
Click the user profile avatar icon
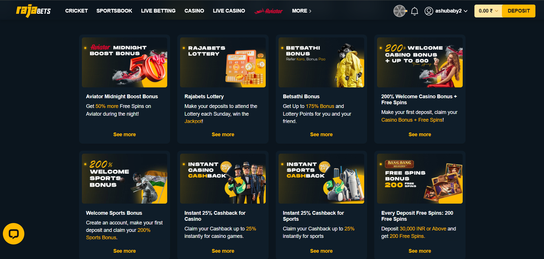429,11
